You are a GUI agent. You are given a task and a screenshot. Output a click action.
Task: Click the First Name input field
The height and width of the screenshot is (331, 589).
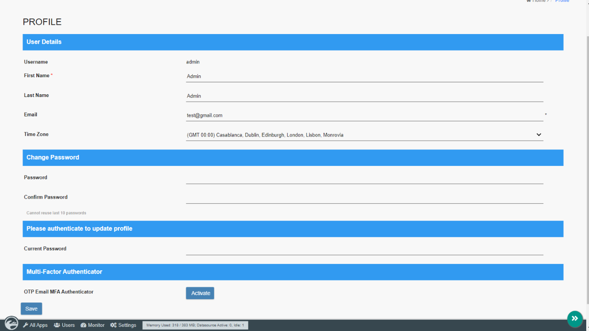[364, 76]
